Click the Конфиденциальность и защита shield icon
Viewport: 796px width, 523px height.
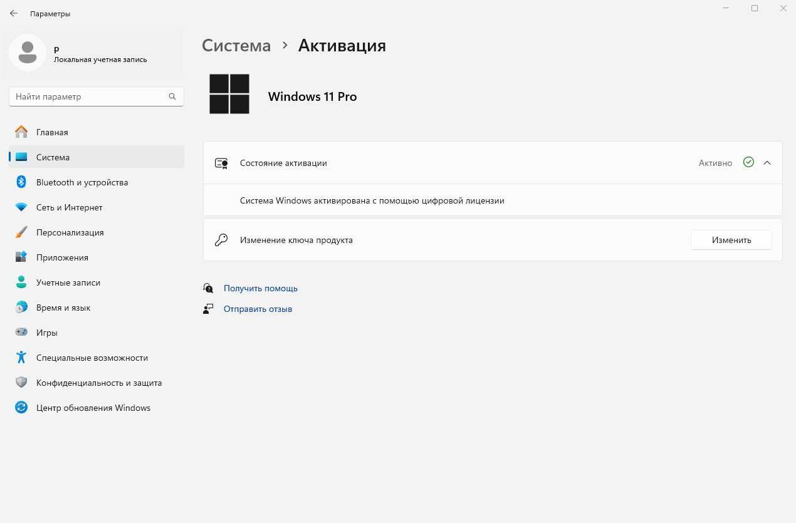click(x=21, y=383)
